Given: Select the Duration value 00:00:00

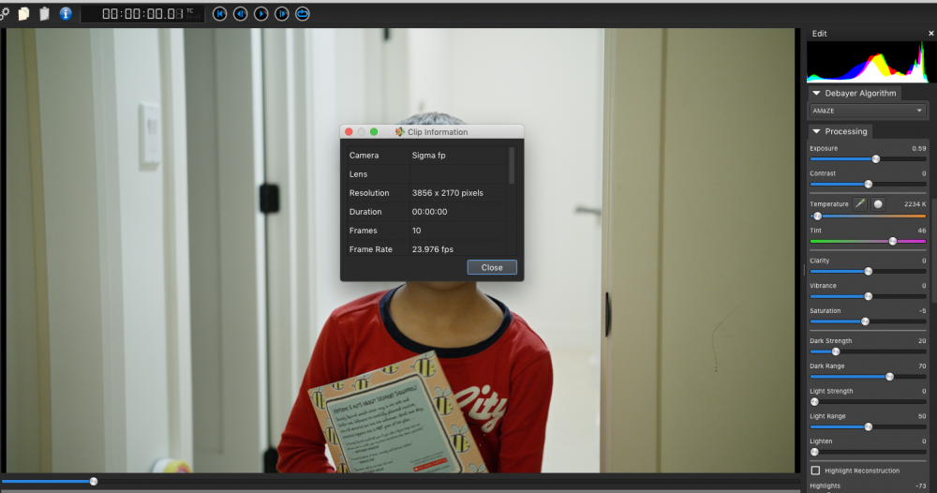Looking at the screenshot, I should (429, 212).
